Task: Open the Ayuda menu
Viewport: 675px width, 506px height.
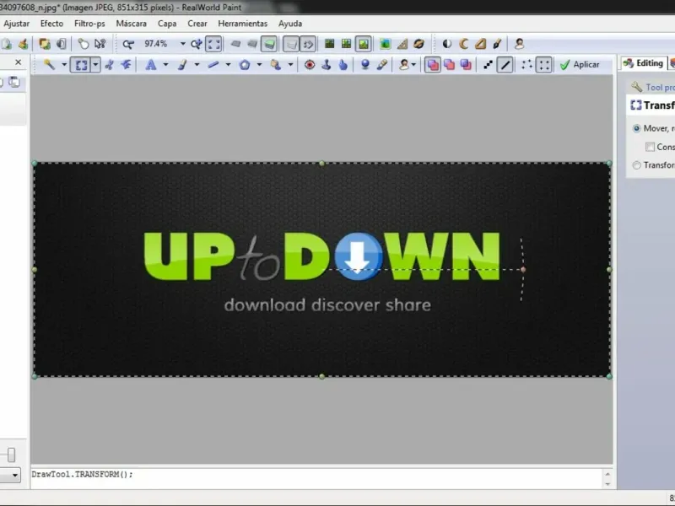Action: pyautogui.click(x=290, y=24)
